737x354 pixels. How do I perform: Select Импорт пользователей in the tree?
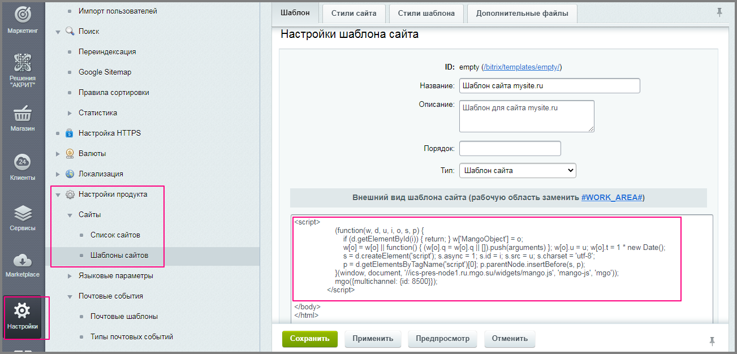(118, 11)
